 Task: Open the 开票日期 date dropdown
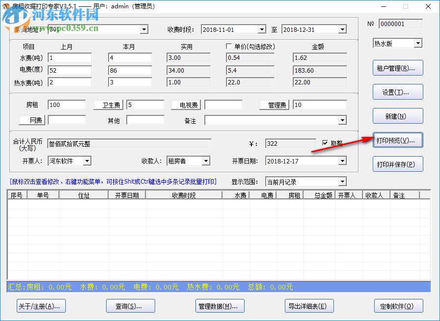coord(342,160)
